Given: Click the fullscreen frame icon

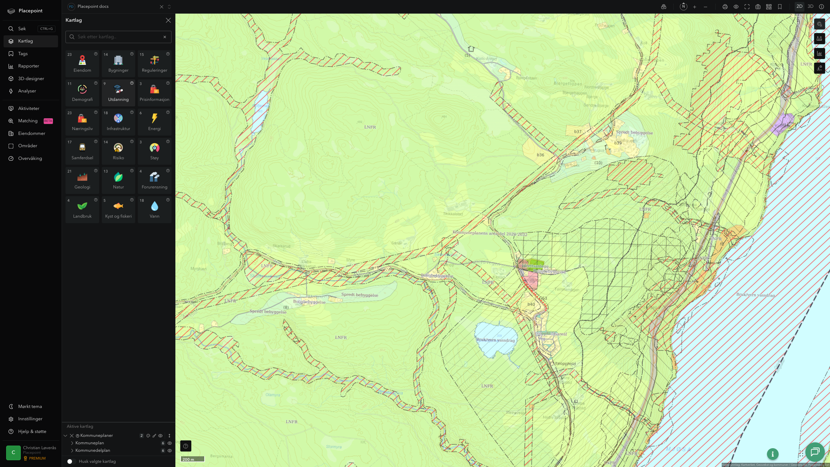Looking at the screenshot, I should pyautogui.click(x=747, y=7).
